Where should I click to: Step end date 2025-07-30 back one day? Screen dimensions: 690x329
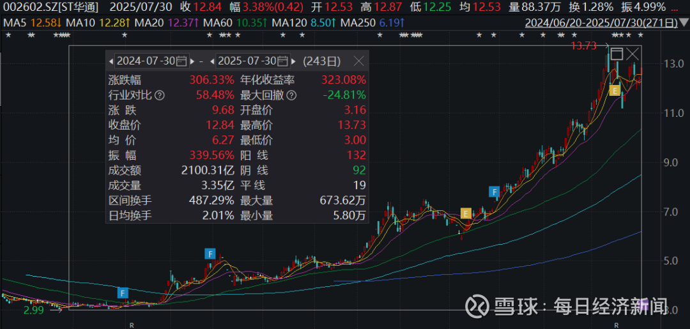click(x=213, y=61)
